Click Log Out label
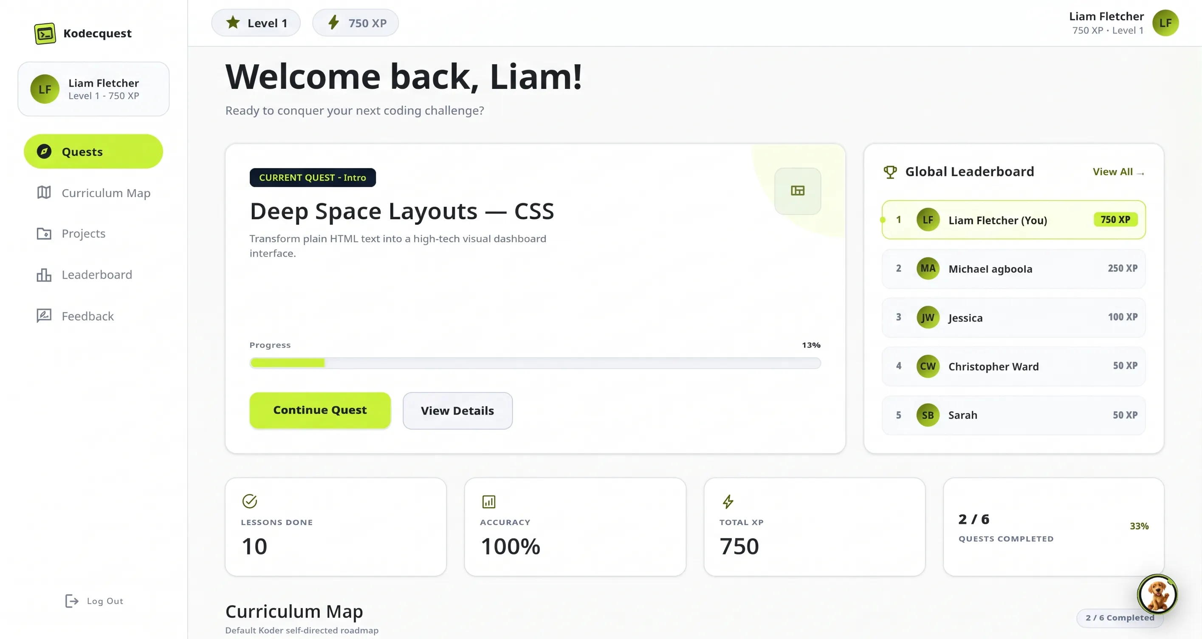The width and height of the screenshot is (1202, 639). coord(105,601)
